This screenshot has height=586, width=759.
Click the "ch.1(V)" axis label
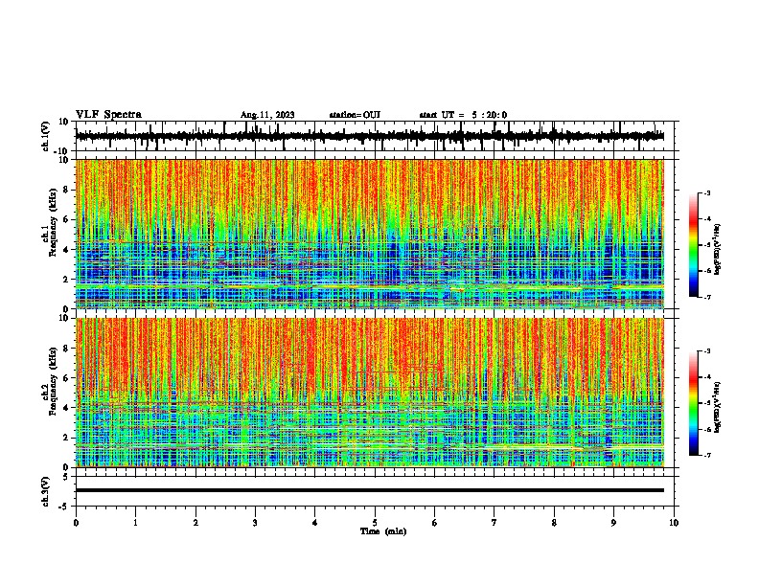pos(45,136)
